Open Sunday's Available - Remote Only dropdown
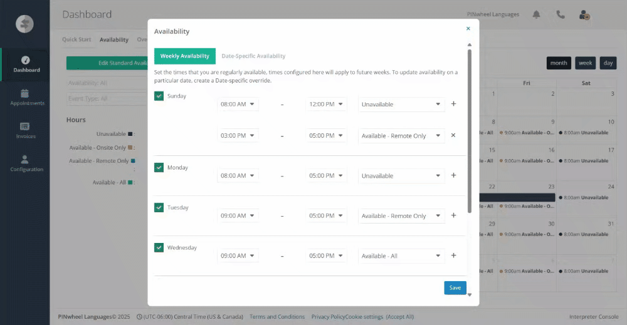The height and width of the screenshot is (325, 627). 401,136
